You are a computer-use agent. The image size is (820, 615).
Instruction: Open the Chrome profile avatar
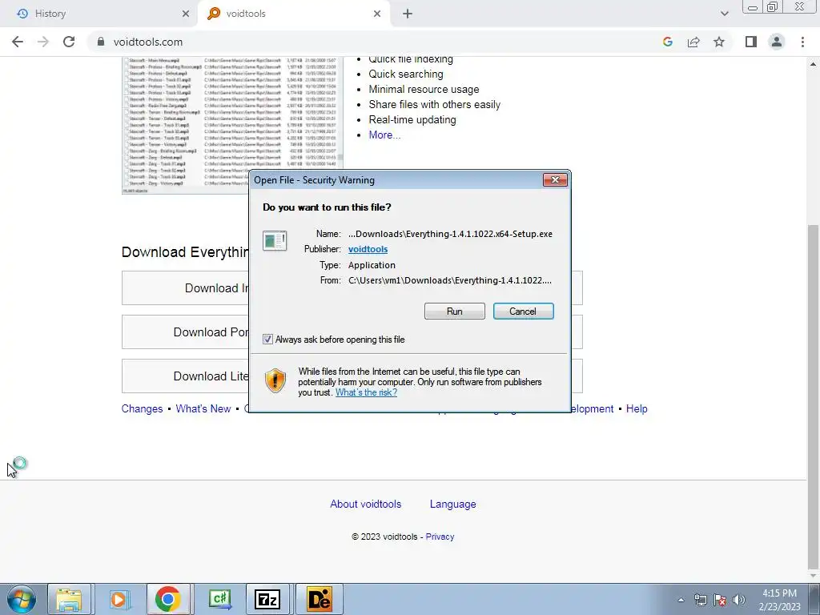(x=777, y=42)
